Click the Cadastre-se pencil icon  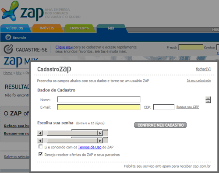pyautogui.click(x=8, y=49)
